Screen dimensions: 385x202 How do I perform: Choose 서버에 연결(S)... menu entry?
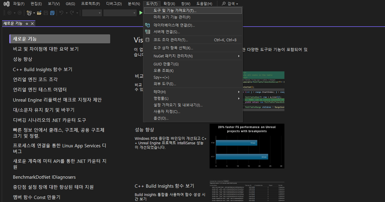pos(192,32)
